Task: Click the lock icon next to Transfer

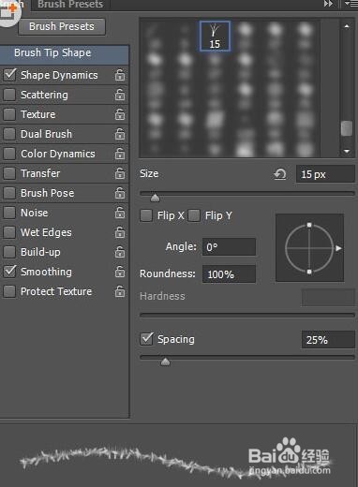Action: 120,173
